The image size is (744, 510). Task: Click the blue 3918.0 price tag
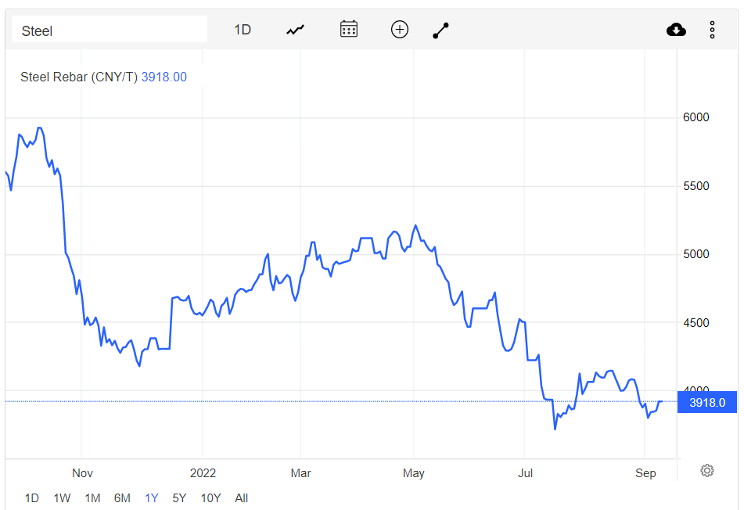(707, 403)
